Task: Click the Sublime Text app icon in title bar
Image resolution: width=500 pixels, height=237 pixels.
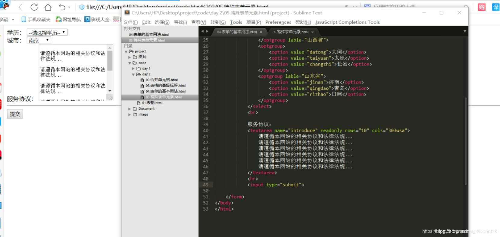Action: coord(127,13)
